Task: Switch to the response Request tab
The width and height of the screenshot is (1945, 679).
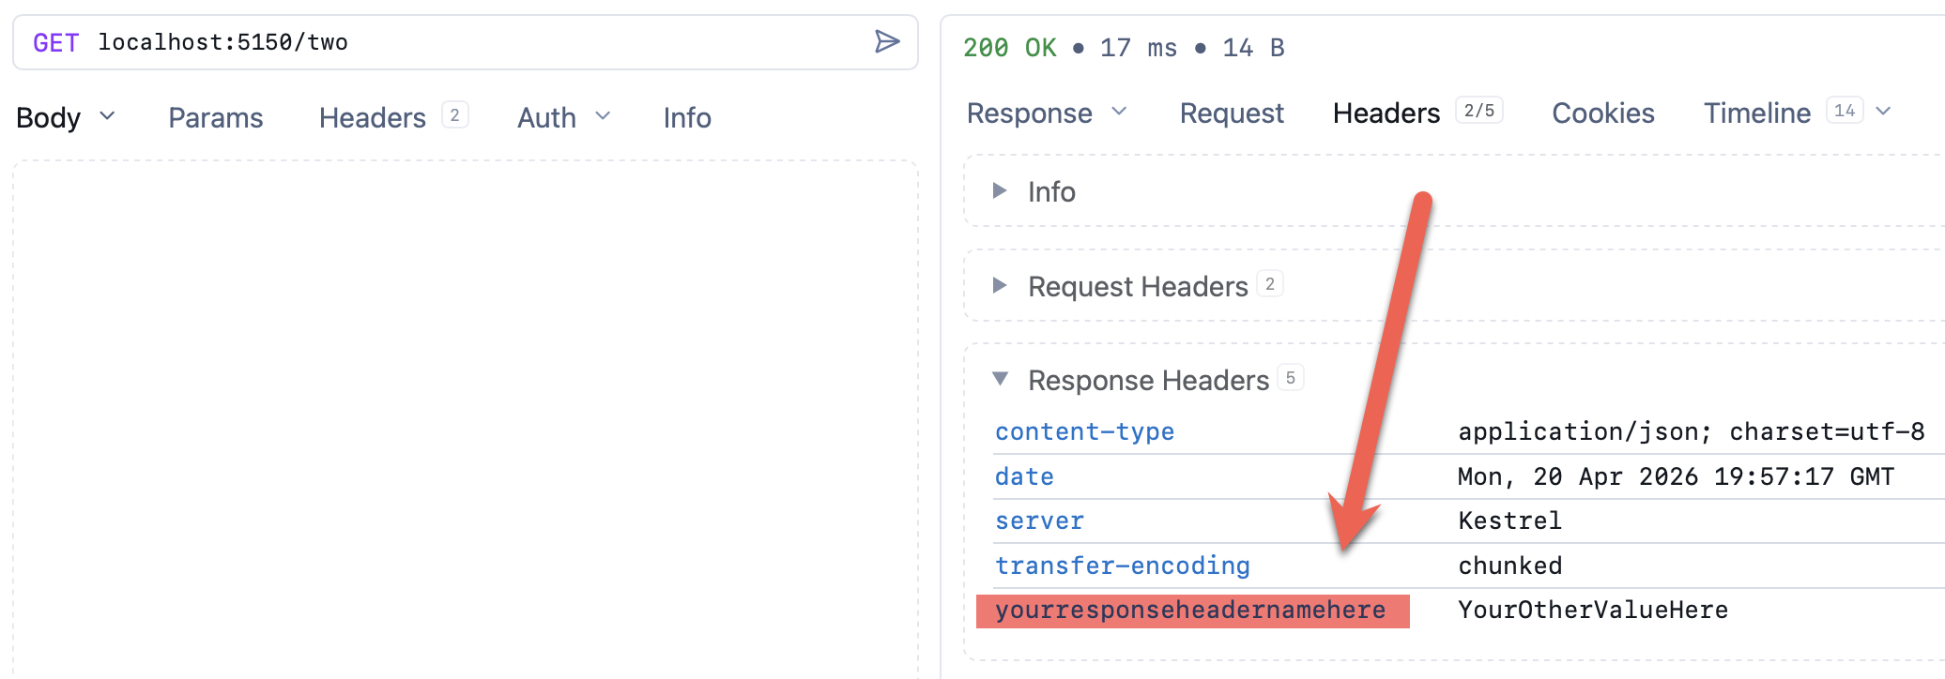Action: [x=1231, y=113]
